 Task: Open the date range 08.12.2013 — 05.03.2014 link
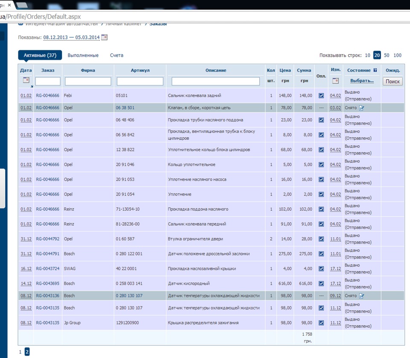click(x=71, y=38)
